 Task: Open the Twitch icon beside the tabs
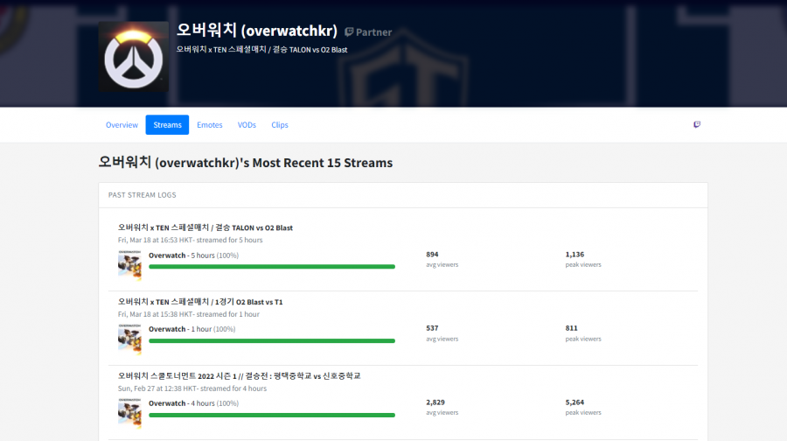click(697, 124)
